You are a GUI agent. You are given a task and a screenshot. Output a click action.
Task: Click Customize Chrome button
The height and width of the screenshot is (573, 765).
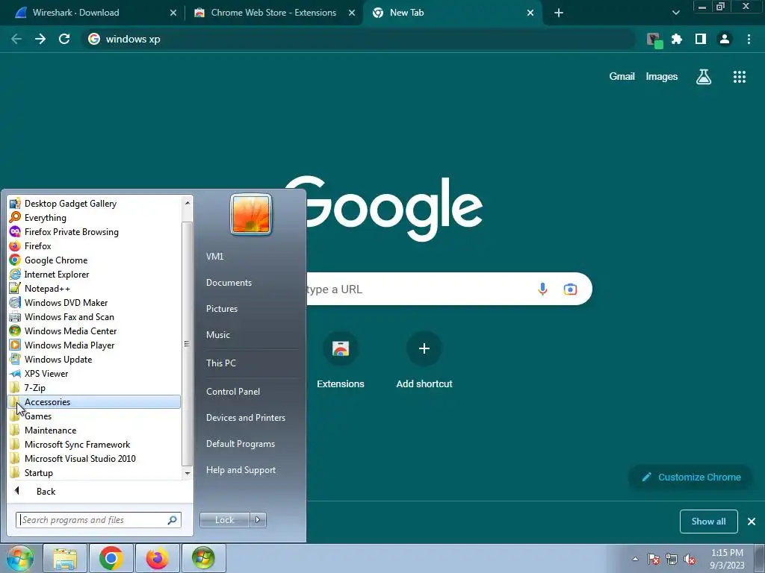click(x=691, y=477)
